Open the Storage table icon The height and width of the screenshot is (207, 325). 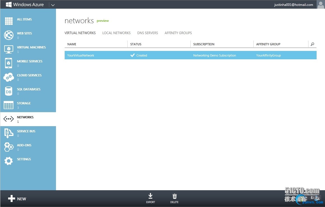tap(8, 105)
